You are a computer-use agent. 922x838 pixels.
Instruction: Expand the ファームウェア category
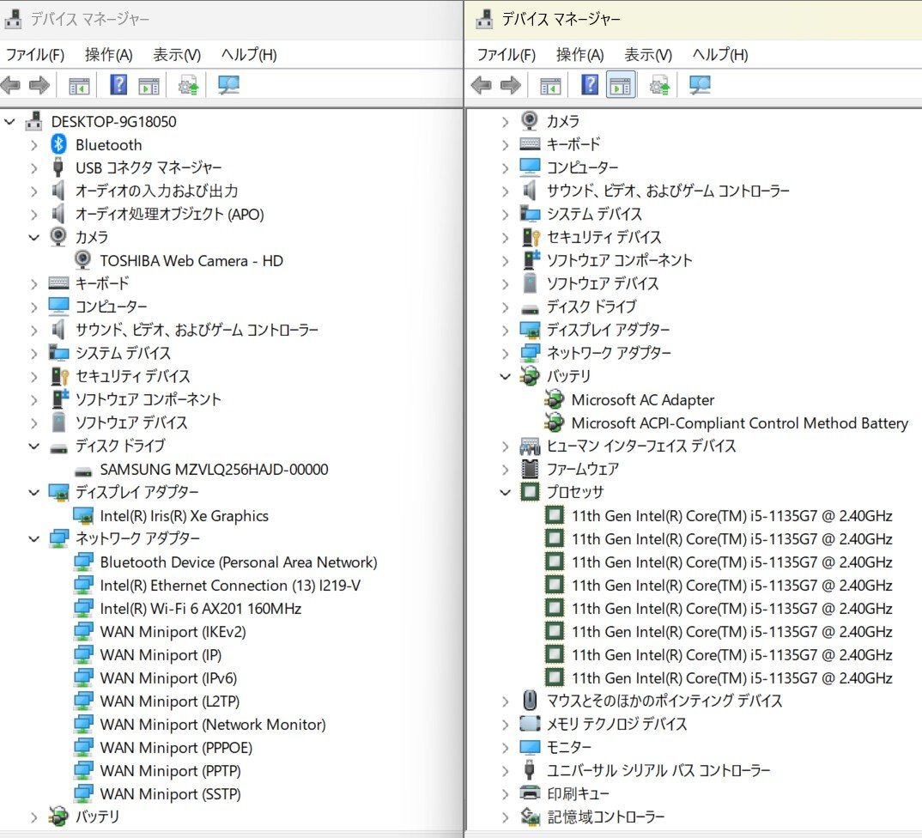click(506, 470)
